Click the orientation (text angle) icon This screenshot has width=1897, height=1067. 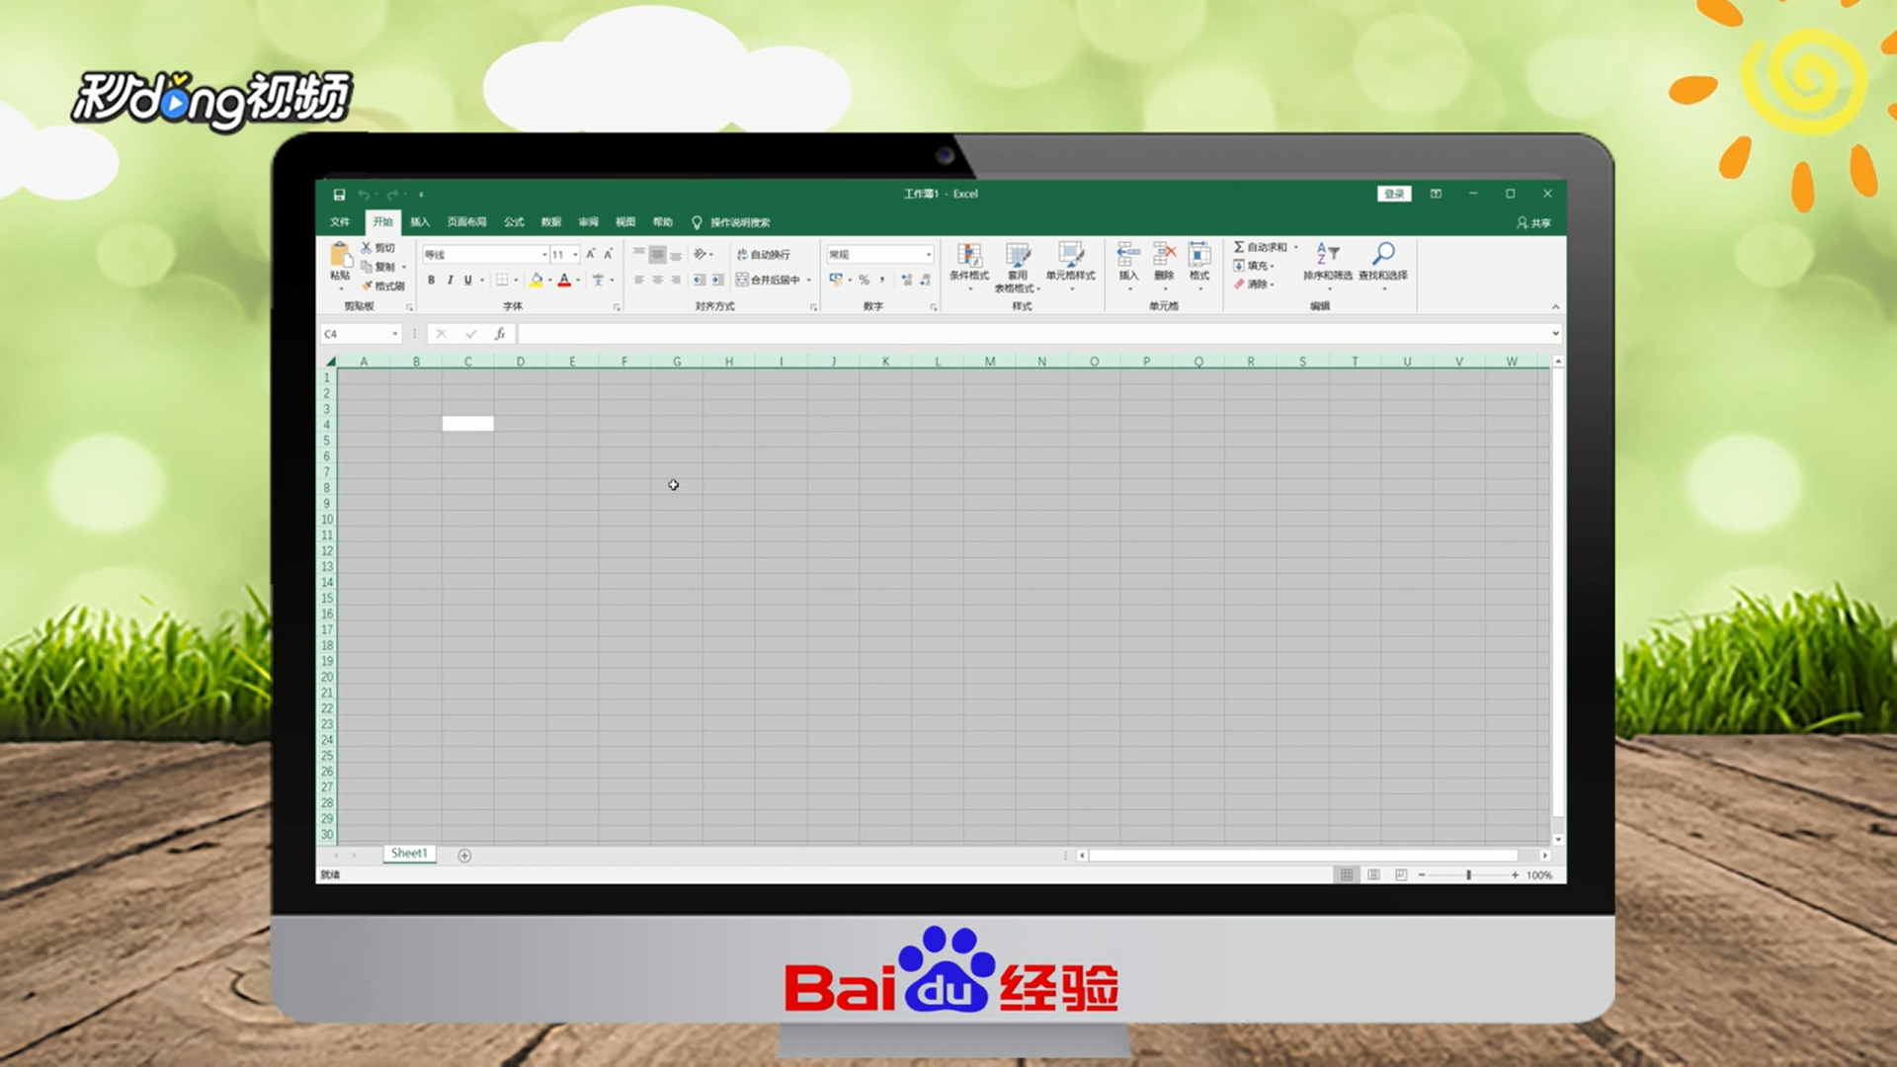point(701,254)
